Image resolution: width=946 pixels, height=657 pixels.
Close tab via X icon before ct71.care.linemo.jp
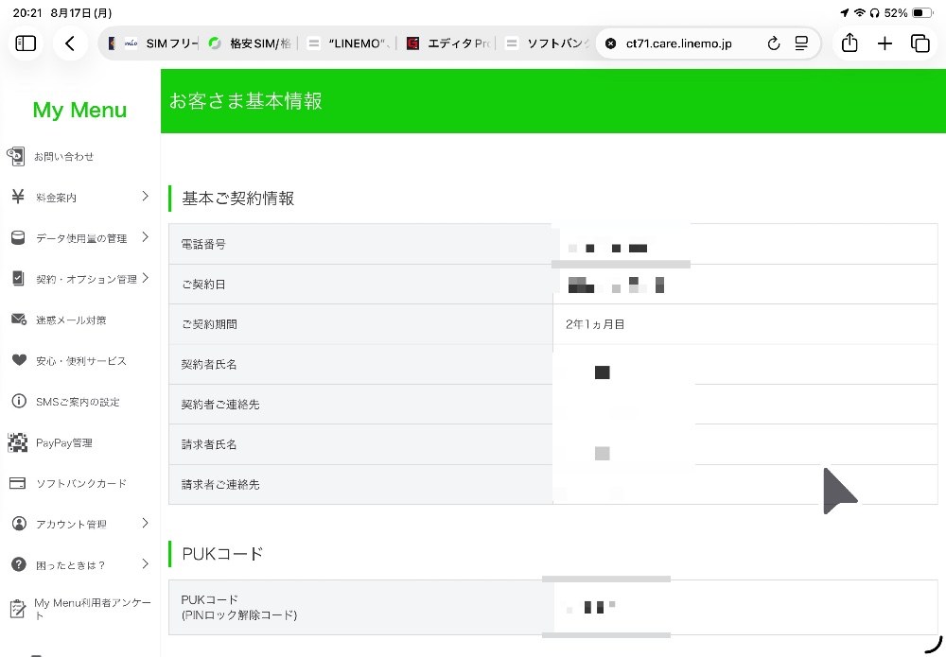[x=610, y=43]
